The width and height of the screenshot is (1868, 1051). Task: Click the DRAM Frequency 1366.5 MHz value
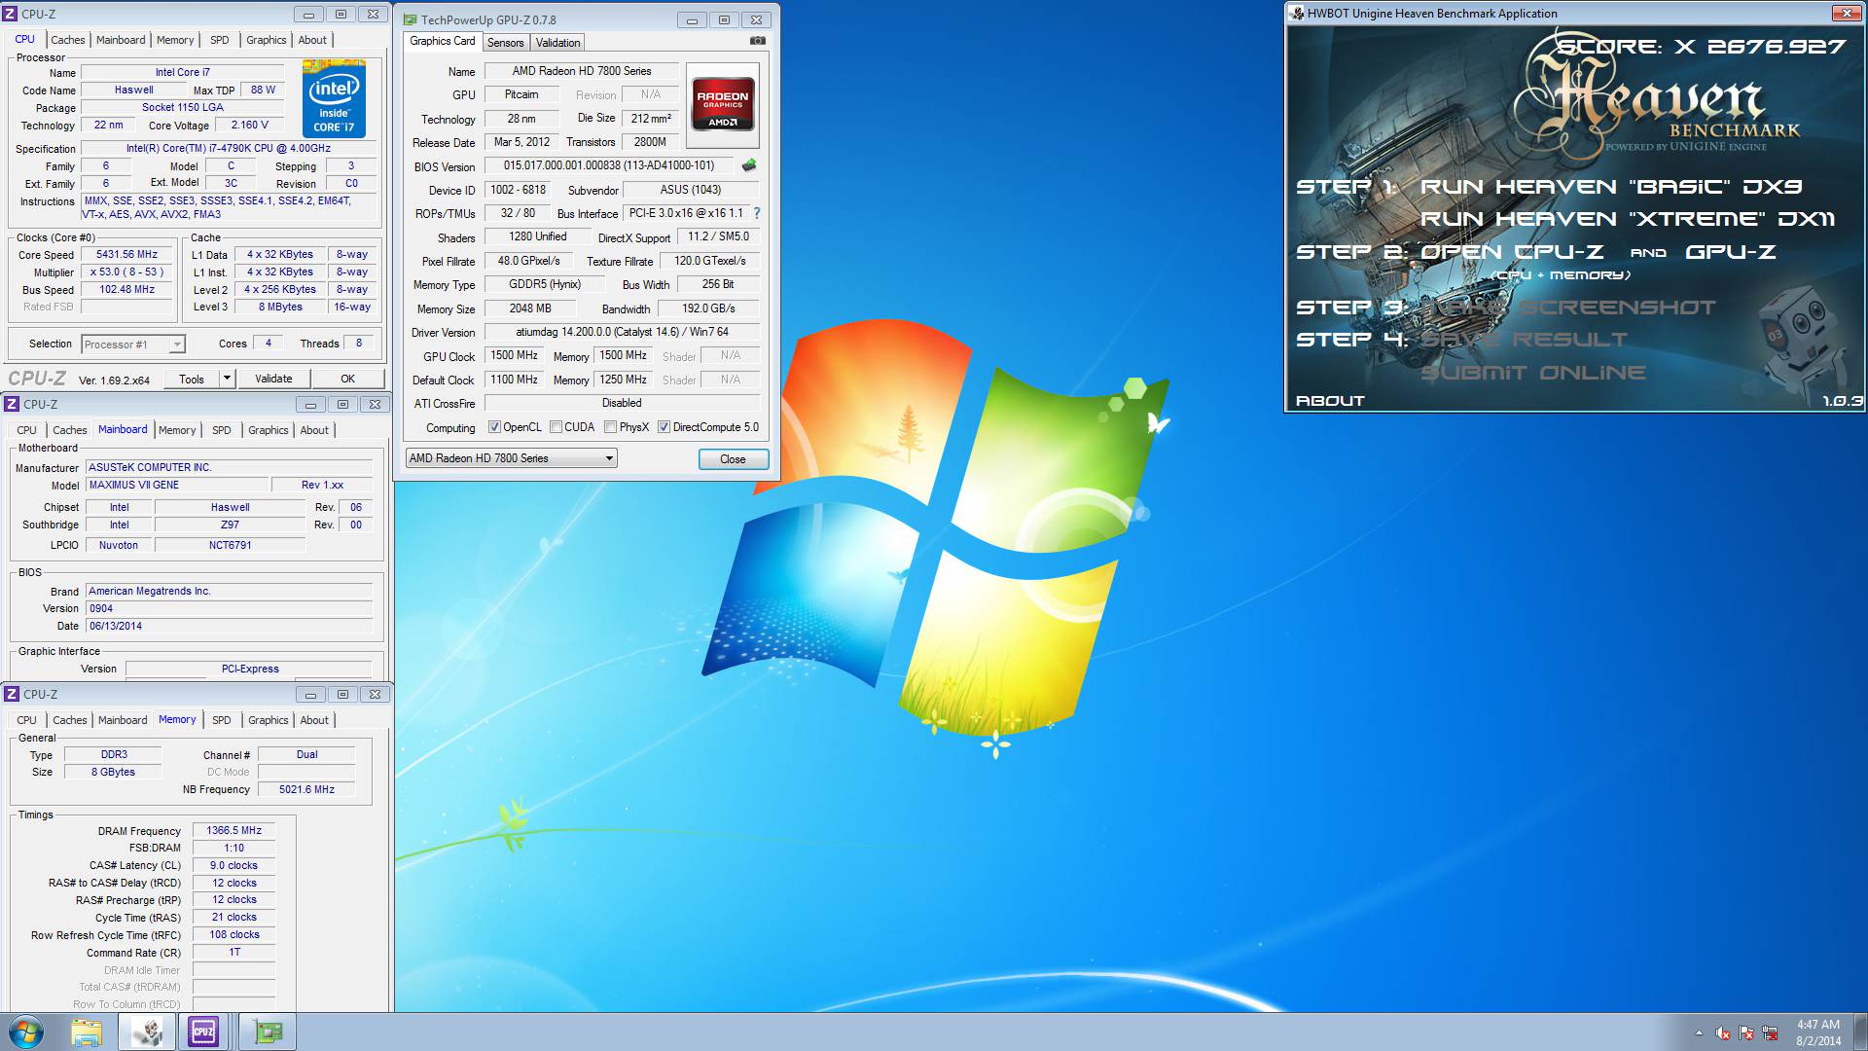(x=234, y=831)
